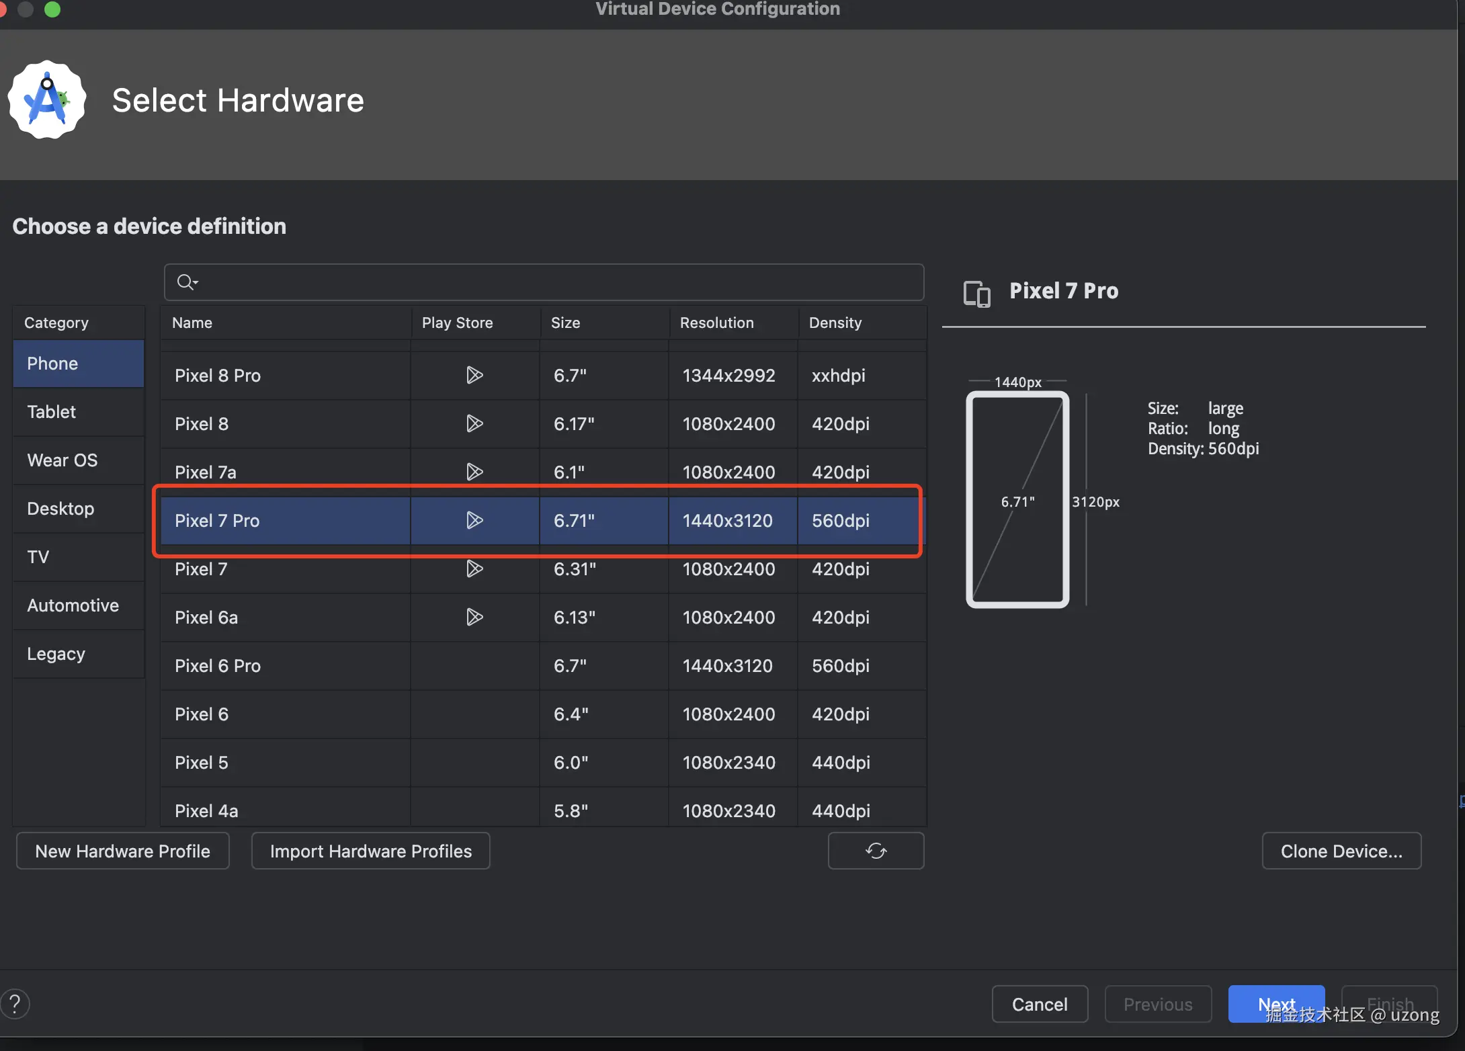Screen dimensions: 1465x1051
Task: Click the Play Store icon for Pixel 8 Pro
Action: coord(474,375)
